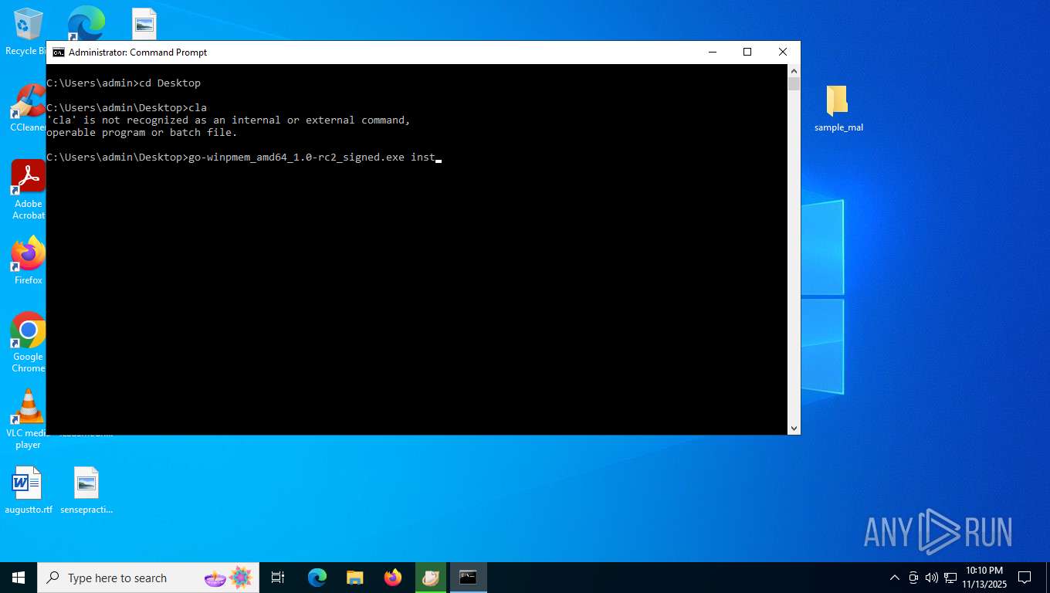Image resolution: width=1050 pixels, height=593 pixels.
Task: Open File Explorer from the taskbar
Action: pyautogui.click(x=355, y=578)
